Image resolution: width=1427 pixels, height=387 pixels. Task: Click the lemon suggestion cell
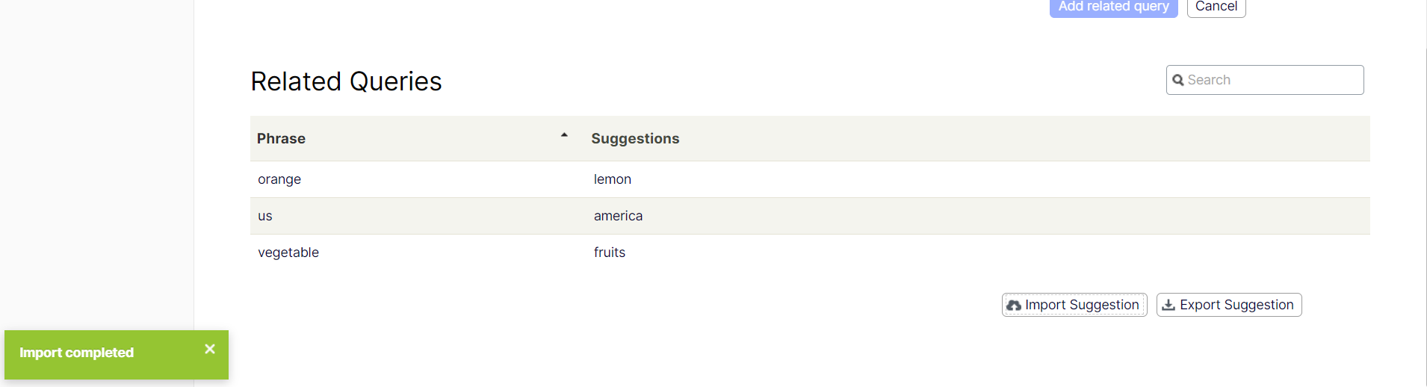(613, 179)
